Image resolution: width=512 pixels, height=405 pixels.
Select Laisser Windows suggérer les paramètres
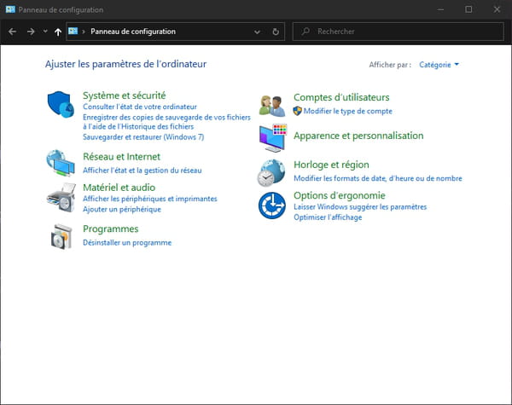[360, 206]
